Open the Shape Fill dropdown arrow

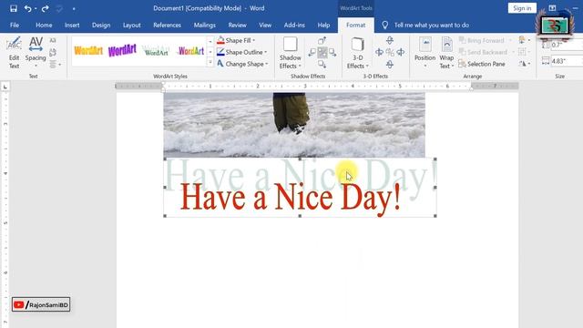tap(253, 40)
